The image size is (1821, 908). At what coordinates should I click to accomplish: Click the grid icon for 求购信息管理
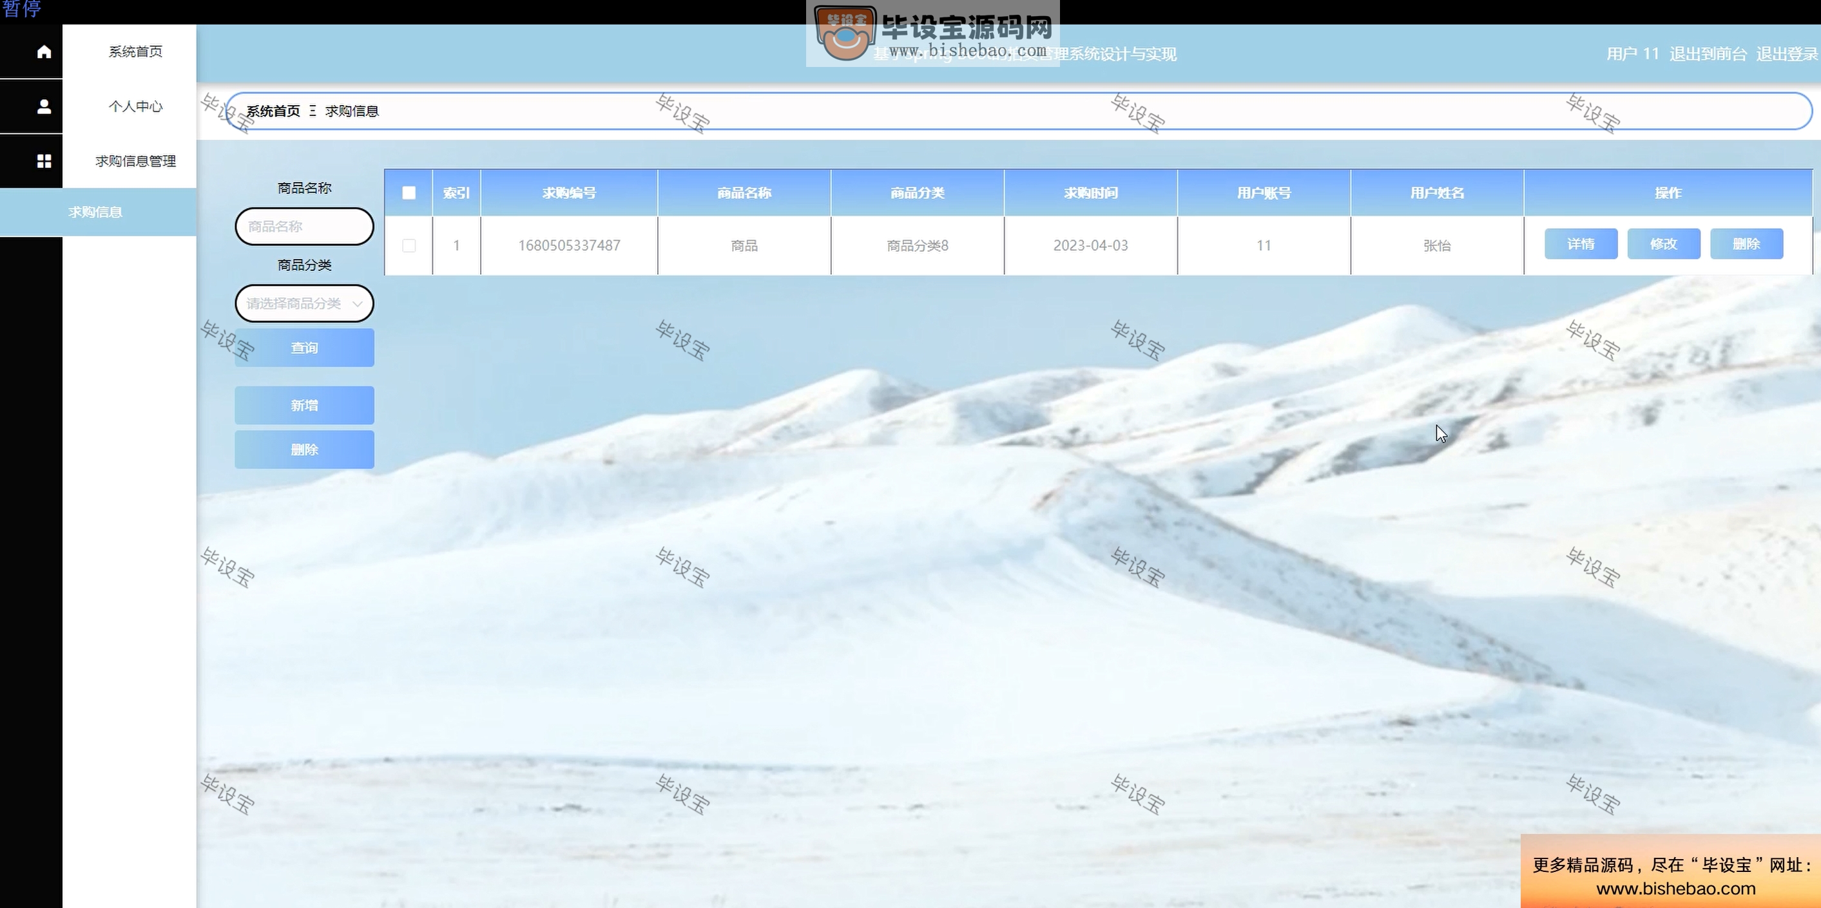44,161
